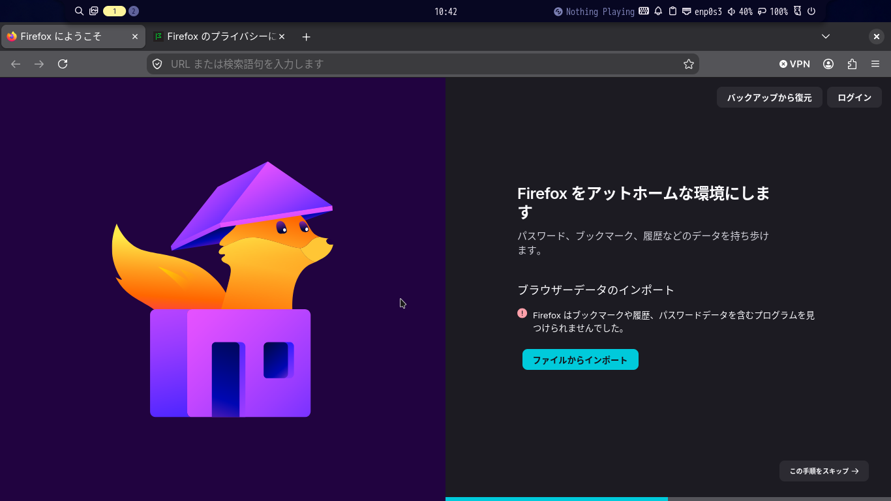Switch to workspace 1 in the top panel
This screenshot has width=891, height=501.
coord(114,11)
